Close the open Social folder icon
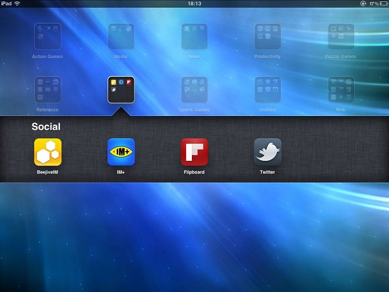 tap(121, 90)
